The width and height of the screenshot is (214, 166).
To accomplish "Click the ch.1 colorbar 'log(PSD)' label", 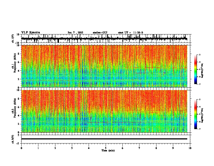I will tap(202, 71).
